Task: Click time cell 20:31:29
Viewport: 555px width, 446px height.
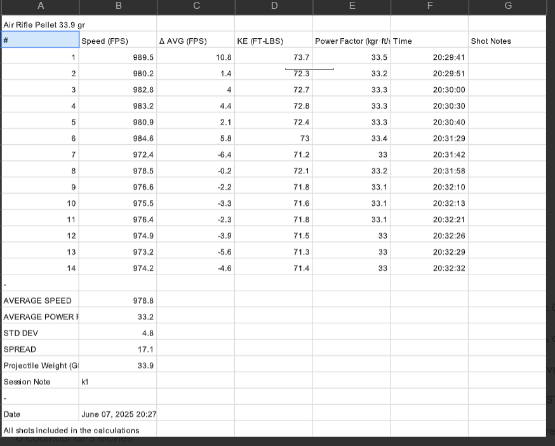Action: 430,138
